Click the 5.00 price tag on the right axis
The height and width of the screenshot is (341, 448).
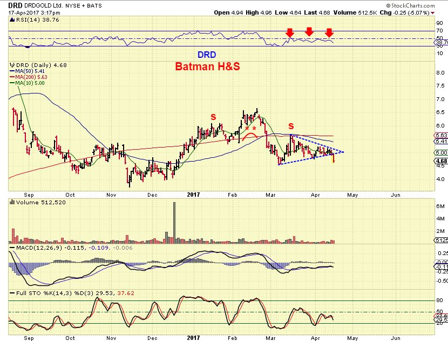click(441, 152)
